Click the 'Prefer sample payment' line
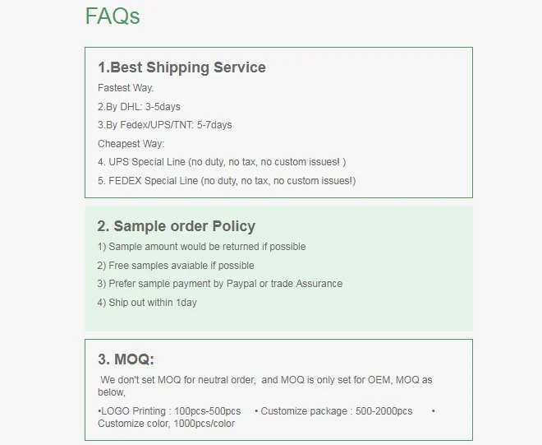Viewport: 542px width, 445px height. (220, 284)
